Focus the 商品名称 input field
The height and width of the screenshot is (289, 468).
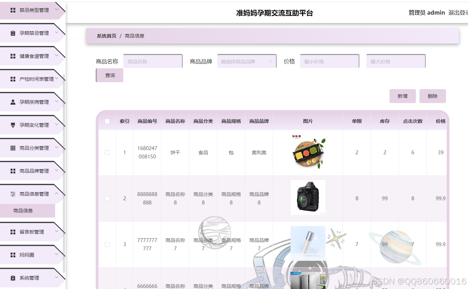(x=153, y=61)
